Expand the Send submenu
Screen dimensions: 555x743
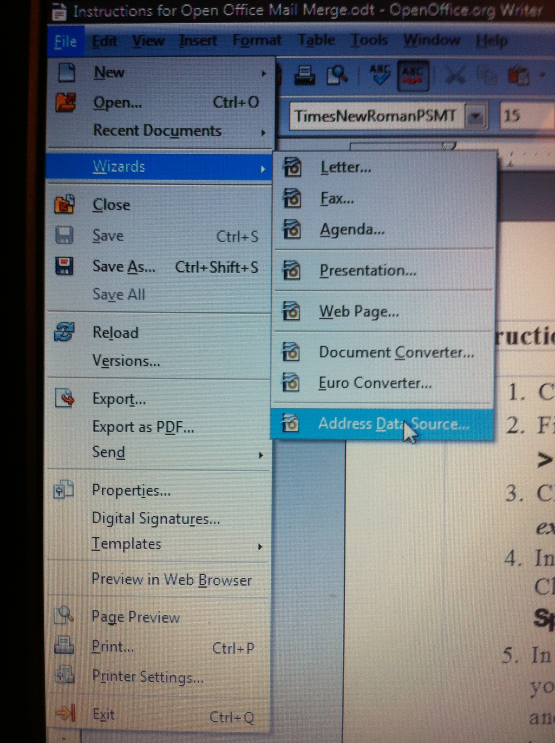point(261,455)
